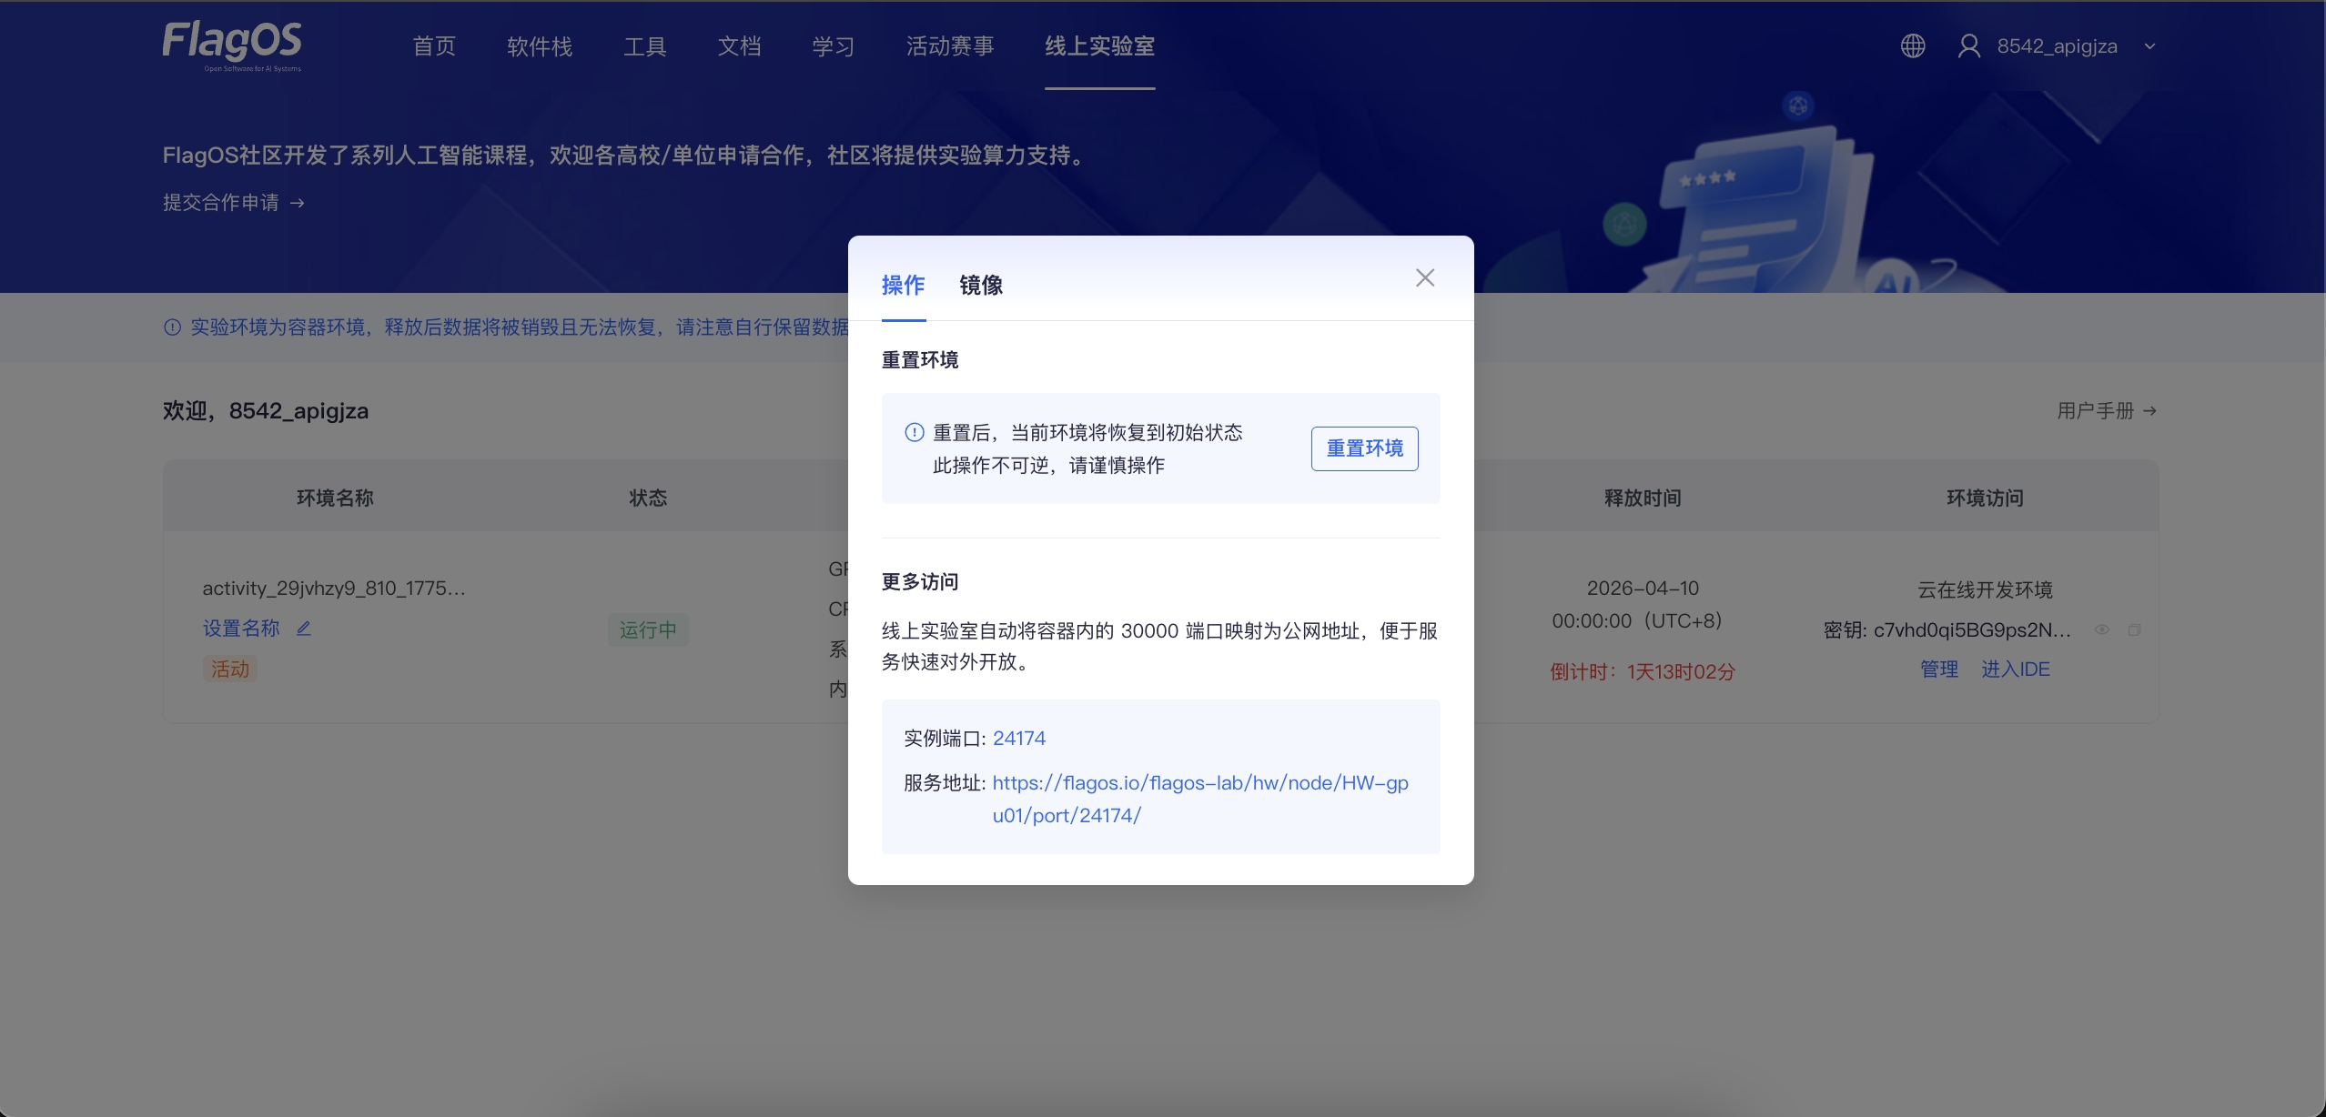Click the FlagOS logo
The height and width of the screenshot is (1117, 2326).
[232, 45]
